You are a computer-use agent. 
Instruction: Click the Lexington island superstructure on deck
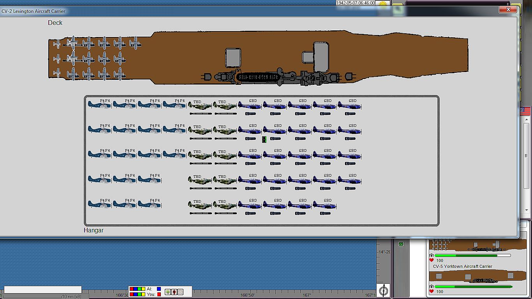tap(278, 77)
